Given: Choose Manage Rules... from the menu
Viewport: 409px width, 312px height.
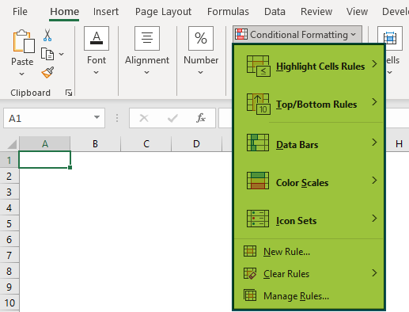Looking at the screenshot, I should (x=309, y=295).
